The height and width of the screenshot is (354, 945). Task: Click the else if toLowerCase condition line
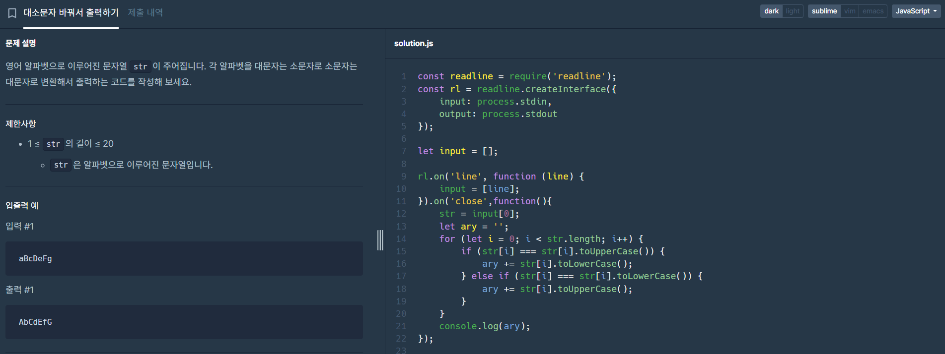tap(582, 276)
